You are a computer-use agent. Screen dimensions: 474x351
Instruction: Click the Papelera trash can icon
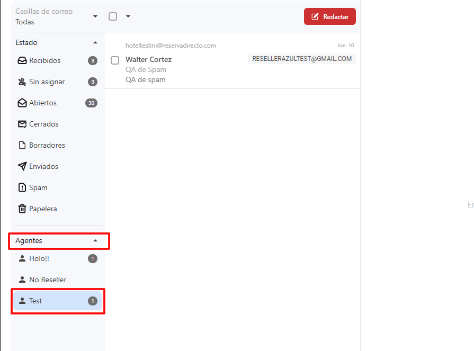22,209
